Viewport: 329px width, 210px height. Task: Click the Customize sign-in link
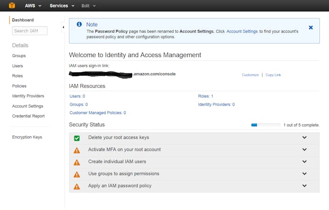250,75
